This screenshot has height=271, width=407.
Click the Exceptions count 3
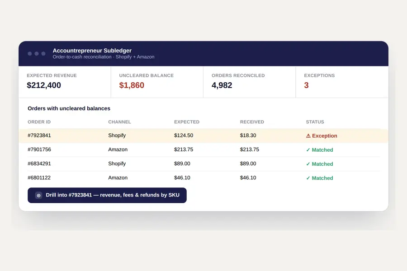click(306, 85)
